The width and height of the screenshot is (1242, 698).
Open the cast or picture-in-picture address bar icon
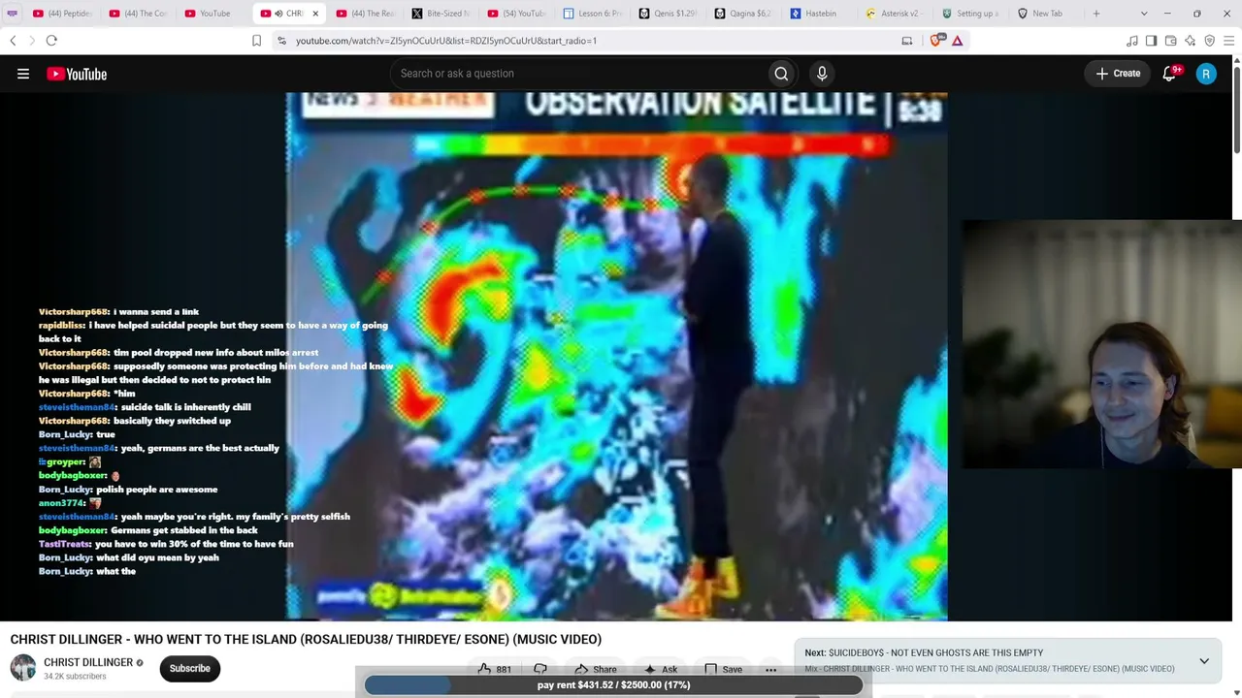click(x=906, y=41)
